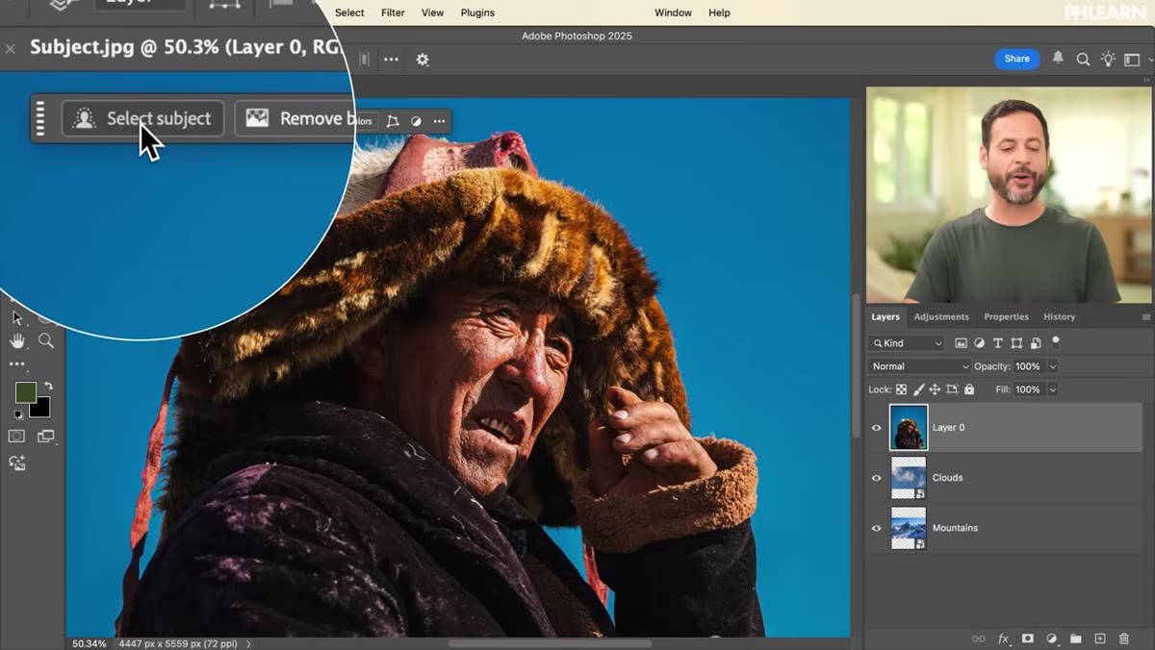This screenshot has width=1155, height=650.
Task: Swap foreground and background colors
Action: pyautogui.click(x=48, y=387)
